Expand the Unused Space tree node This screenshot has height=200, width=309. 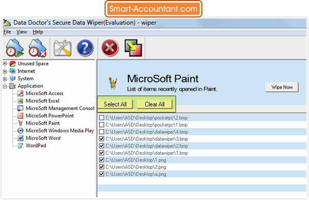click(5, 64)
